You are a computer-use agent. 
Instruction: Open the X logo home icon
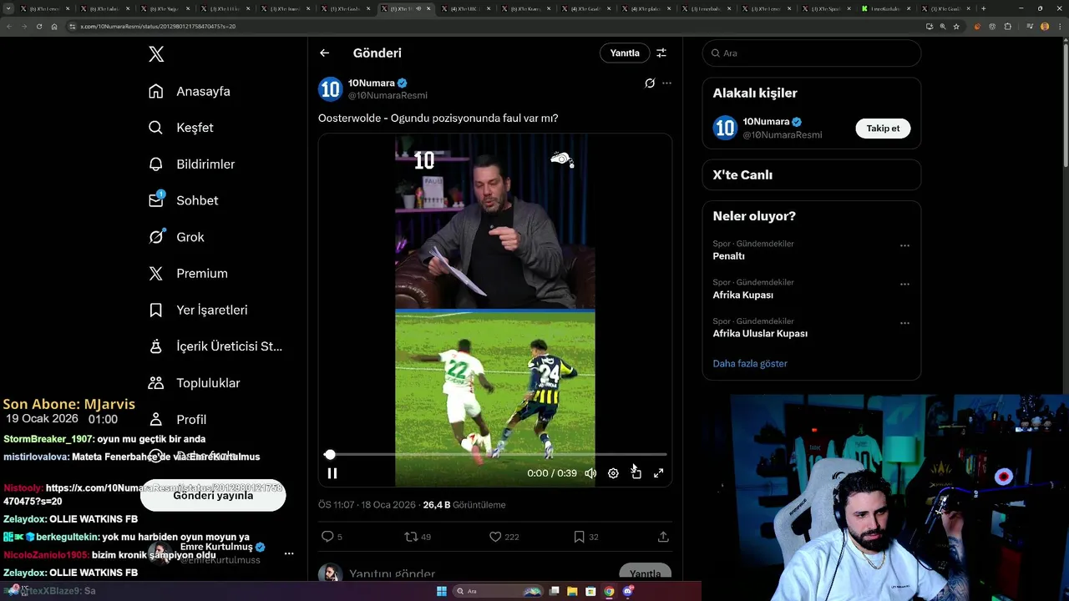click(156, 54)
